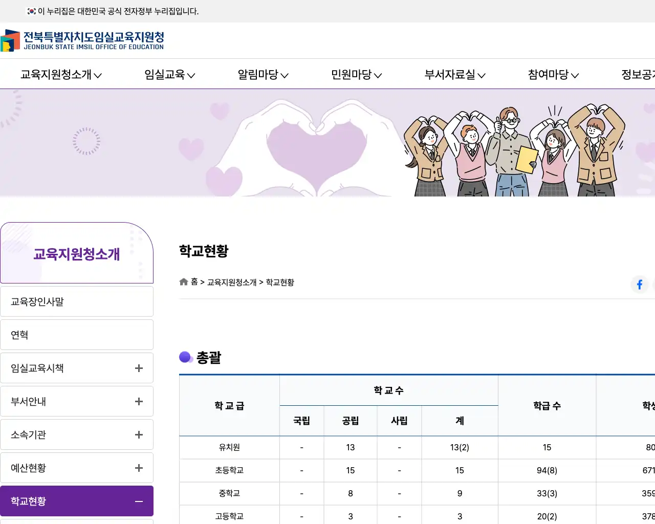Expand the 소속기관 sidebar item
The height and width of the screenshot is (524, 655).
pyautogui.click(x=138, y=434)
